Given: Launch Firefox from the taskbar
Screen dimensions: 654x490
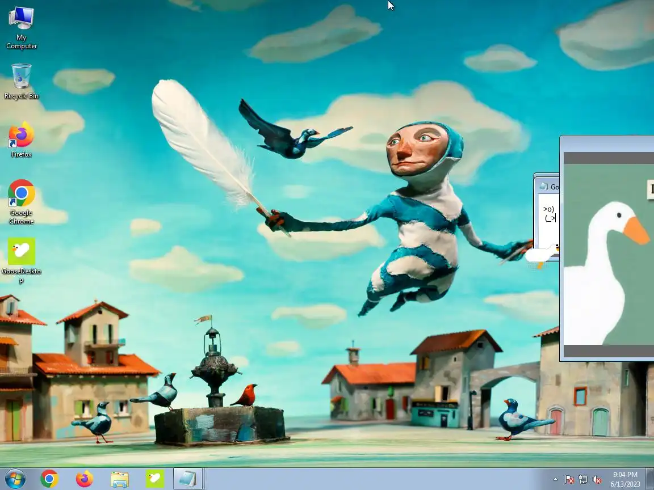Looking at the screenshot, I should click(84, 479).
